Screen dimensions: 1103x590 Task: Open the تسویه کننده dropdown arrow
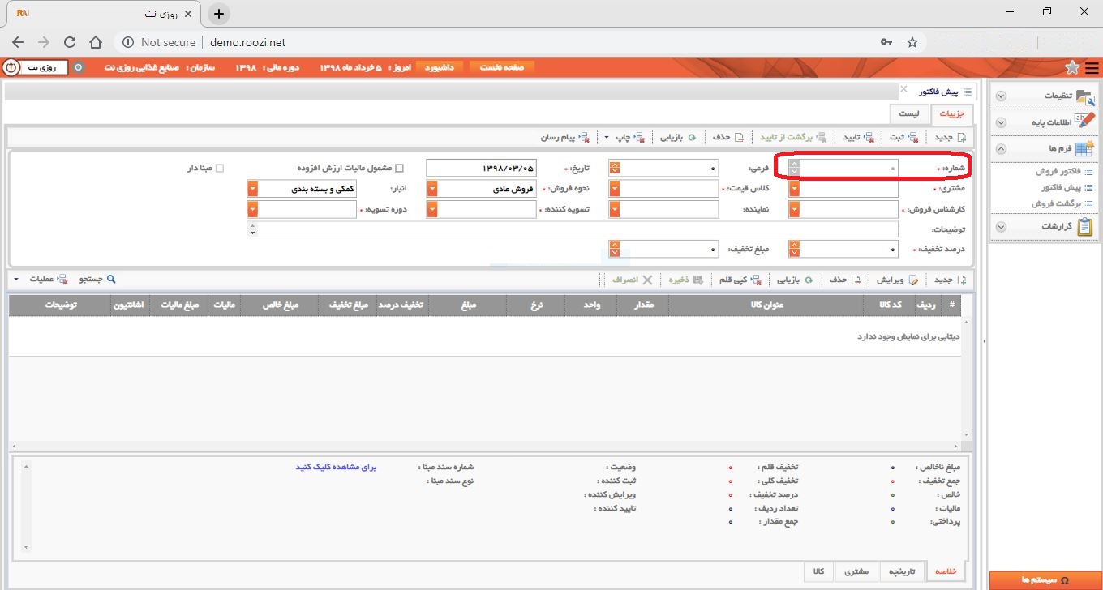432,209
